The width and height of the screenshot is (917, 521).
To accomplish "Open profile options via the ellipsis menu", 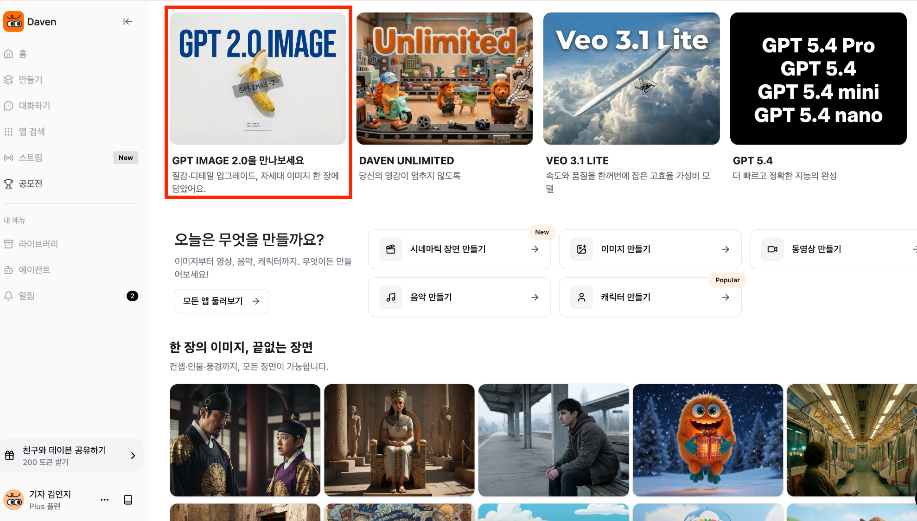I will (104, 499).
